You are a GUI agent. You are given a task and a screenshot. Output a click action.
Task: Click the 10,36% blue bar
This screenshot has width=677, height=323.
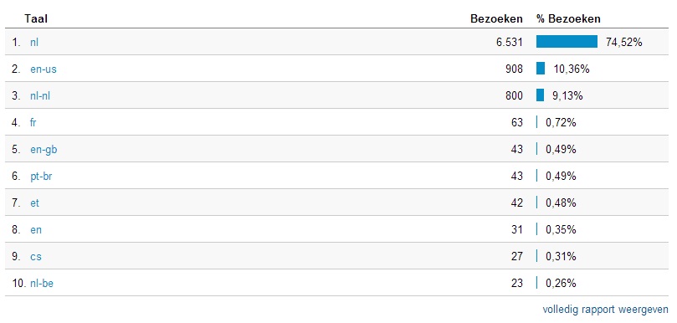tap(541, 69)
